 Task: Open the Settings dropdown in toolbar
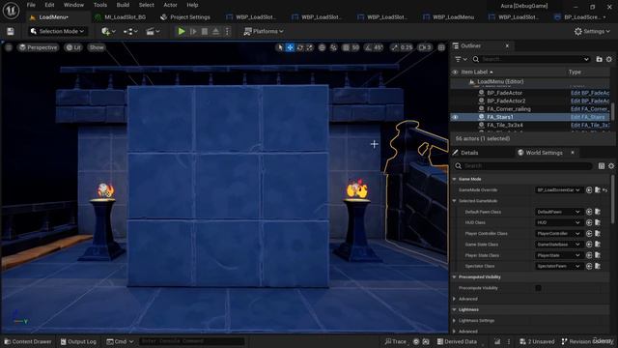click(x=592, y=31)
